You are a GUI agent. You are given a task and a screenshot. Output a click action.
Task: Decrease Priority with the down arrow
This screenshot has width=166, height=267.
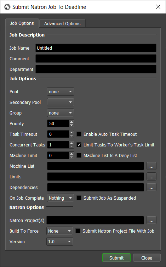tap(71, 125)
